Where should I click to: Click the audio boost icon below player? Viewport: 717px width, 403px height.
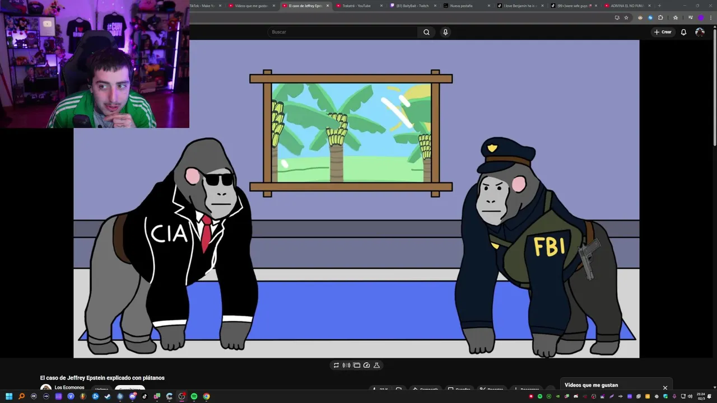click(x=346, y=365)
